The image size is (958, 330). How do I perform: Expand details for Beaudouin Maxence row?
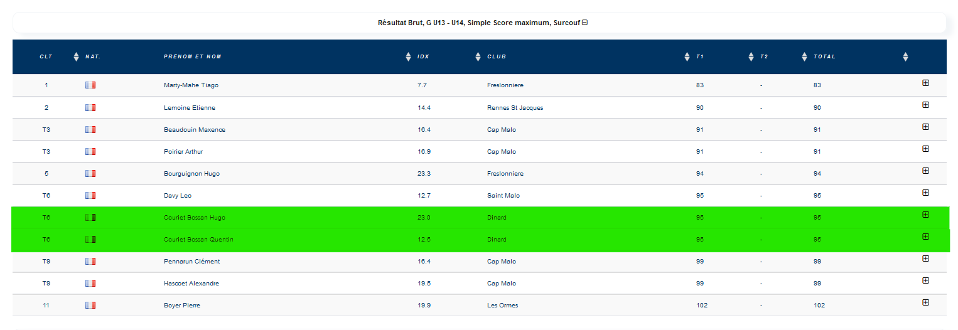pos(925,127)
